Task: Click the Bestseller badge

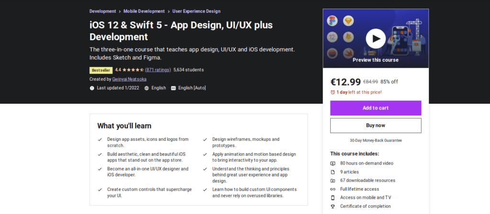Action: (x=101, y=70)
